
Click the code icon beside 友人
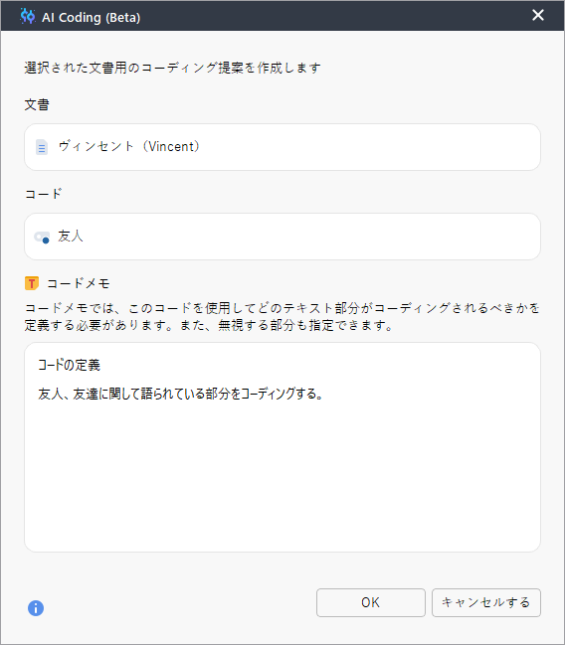pos(42,238)
